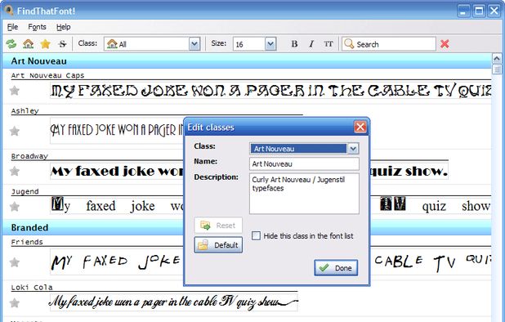Open the File menu
Image resolution: width=505 pixels, height=322 pixels.
click(12, 27)
